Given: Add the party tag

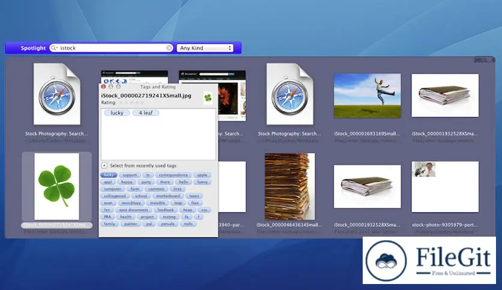Looking at the screenshot, I should click(x=146, y=182).
